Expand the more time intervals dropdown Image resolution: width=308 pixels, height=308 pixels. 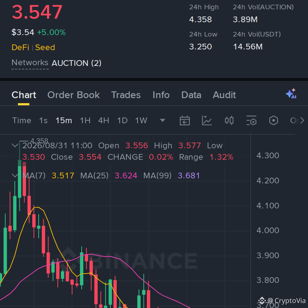(x=163, y=120)
